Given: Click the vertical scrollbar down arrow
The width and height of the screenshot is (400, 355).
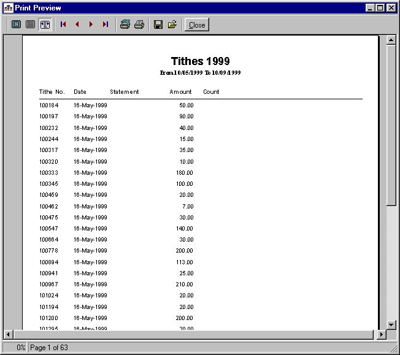Looking at the screenshot, I should pos(391,325).
